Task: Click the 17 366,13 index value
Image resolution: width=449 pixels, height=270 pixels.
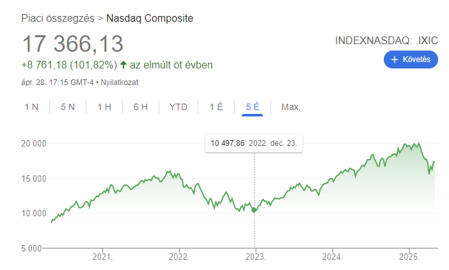Action: click(x=72, y=44)
